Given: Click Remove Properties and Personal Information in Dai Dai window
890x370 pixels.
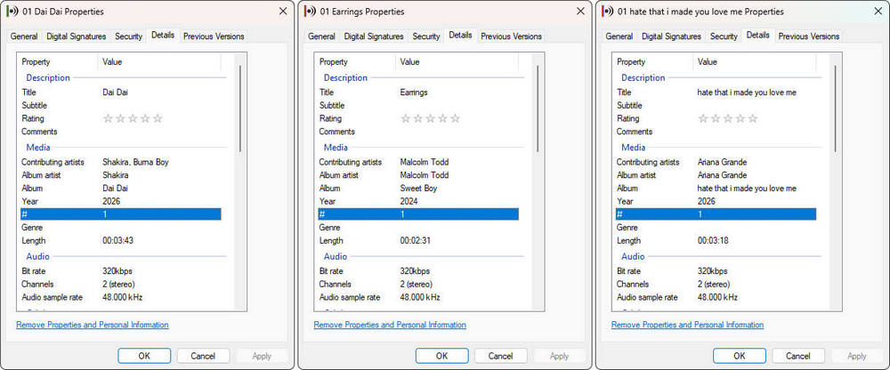Looking at the screenshot, I should coord(93,326).
